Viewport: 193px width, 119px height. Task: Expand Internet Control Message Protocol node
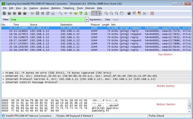3,82
